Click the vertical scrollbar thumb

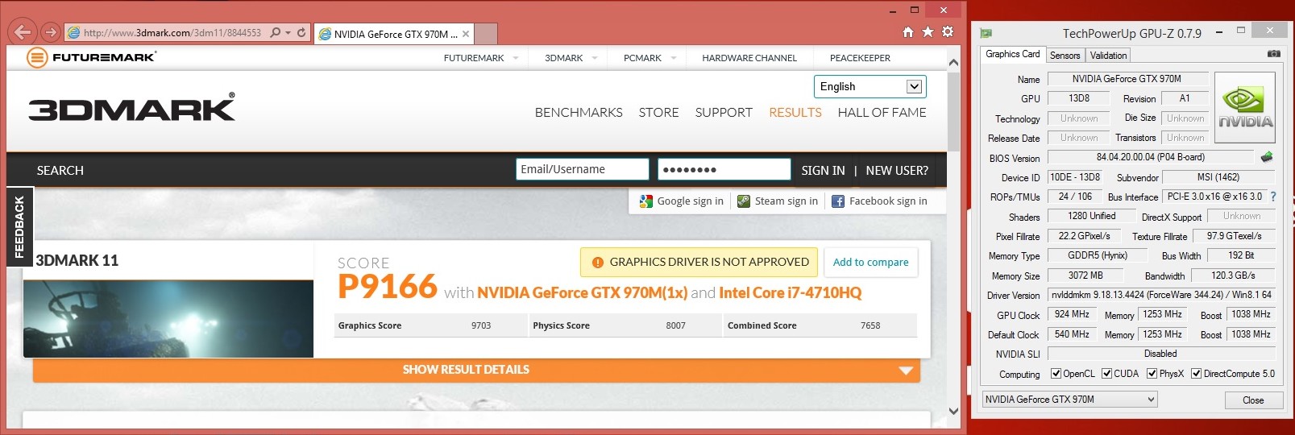pyautogui.click(x=953, y=111)
